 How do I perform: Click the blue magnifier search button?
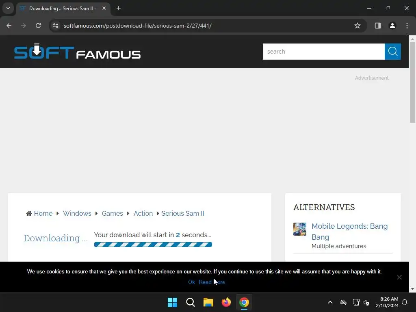click(x=393, y=52)
